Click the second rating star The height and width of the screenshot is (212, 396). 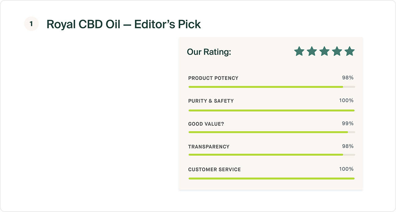click(312, 51)
